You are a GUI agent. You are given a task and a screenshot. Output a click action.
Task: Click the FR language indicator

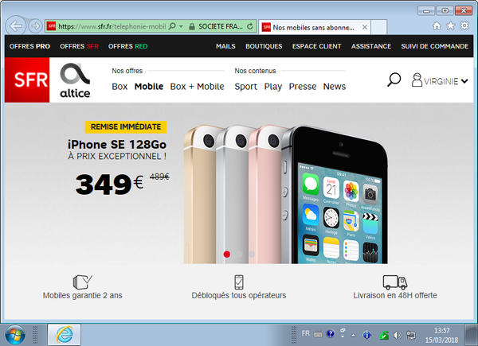pyautogui.click(x=305, y=333)
